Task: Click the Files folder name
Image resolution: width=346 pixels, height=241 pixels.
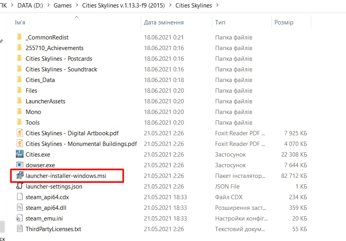Action: (x=31, y=91)
